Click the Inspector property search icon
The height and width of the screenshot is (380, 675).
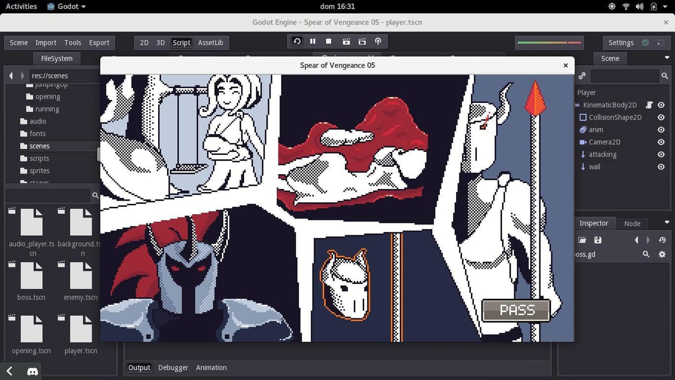tap(646, 254)
